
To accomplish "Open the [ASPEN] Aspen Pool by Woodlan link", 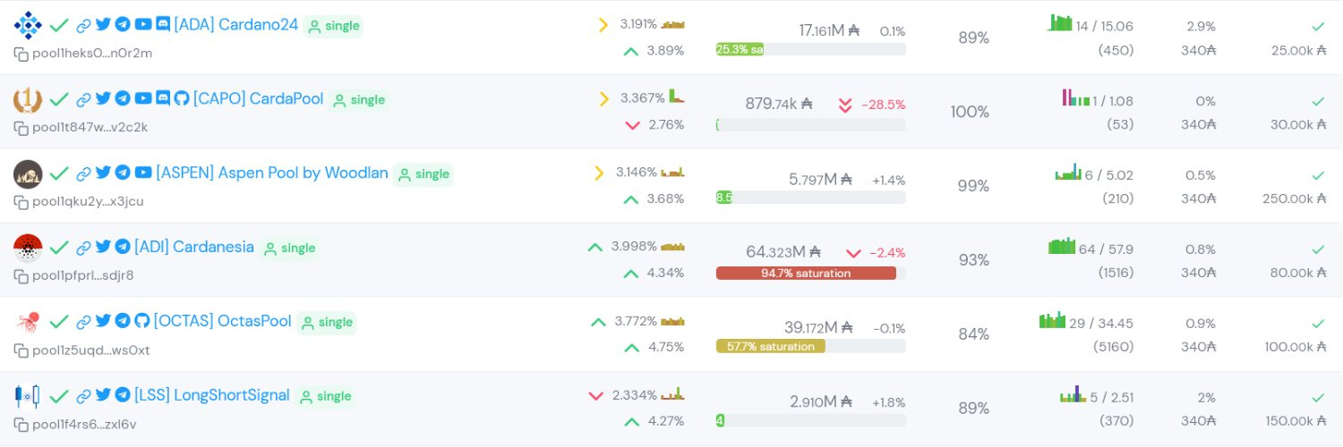I will click(271, 173).
